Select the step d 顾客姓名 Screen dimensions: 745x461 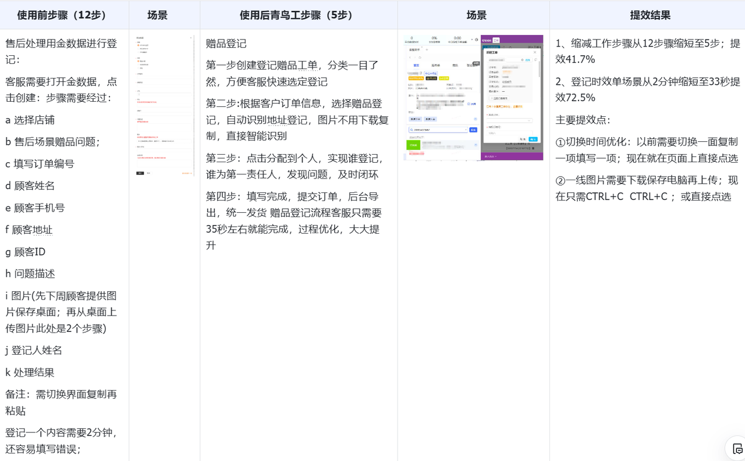click(30, 186)
